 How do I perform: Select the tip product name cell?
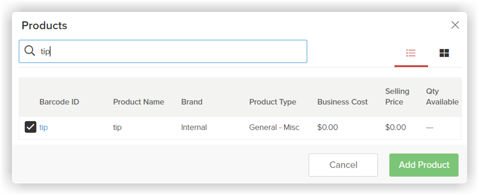tap(117, 127)
